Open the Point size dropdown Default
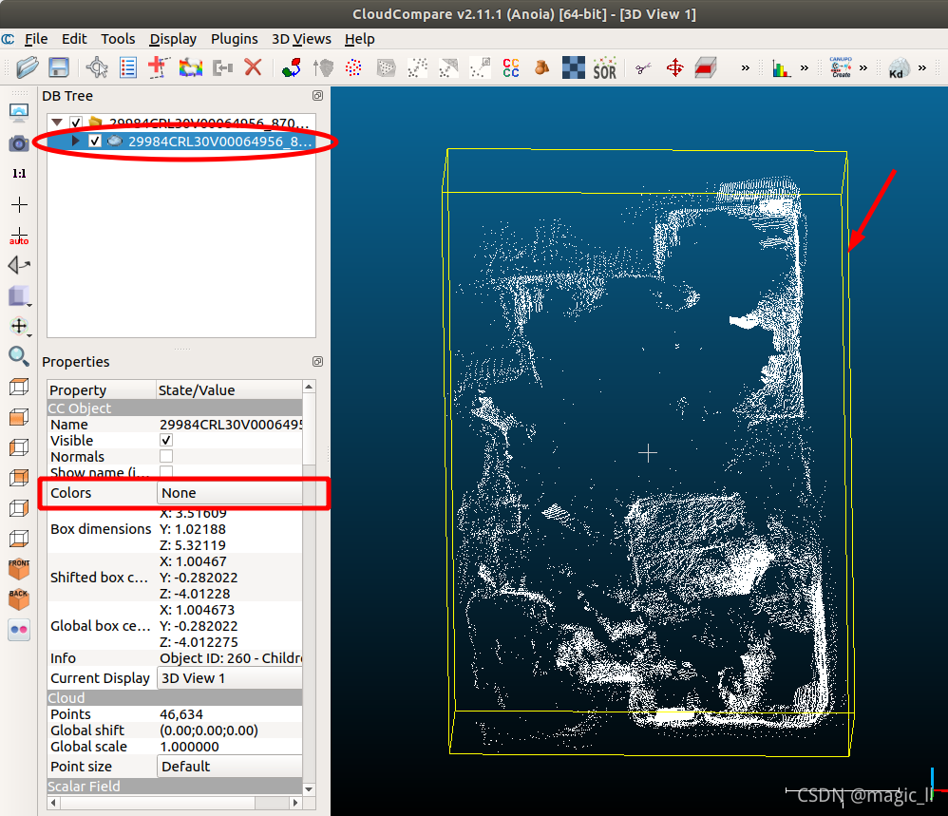948x816 pixels. [x=230, y=767]
